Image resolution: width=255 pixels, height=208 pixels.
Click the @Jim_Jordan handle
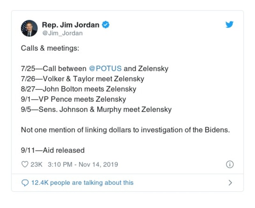point(62,33)
